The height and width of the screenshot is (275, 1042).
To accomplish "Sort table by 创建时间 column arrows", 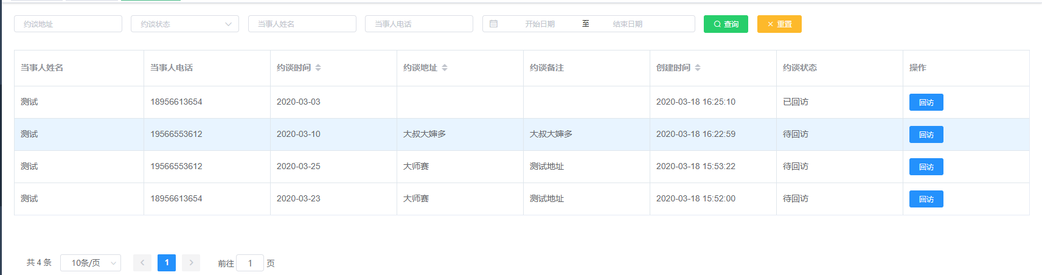I will tap(698, 68).
